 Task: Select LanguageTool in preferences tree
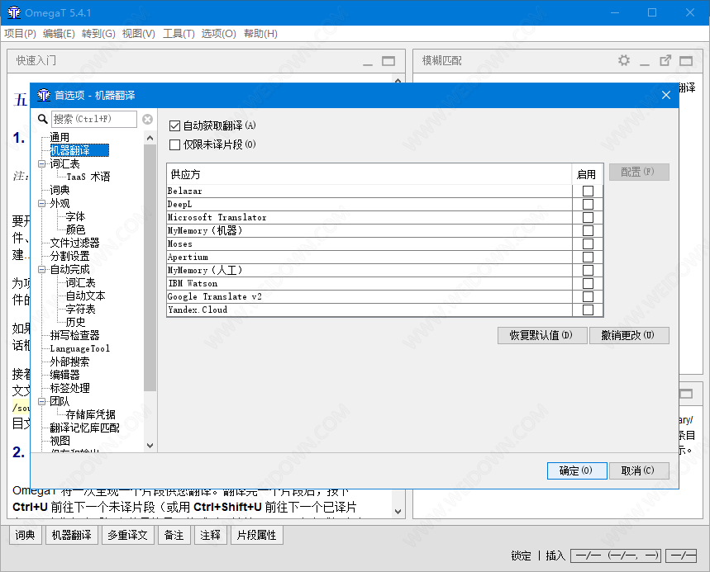pos(79,348)
